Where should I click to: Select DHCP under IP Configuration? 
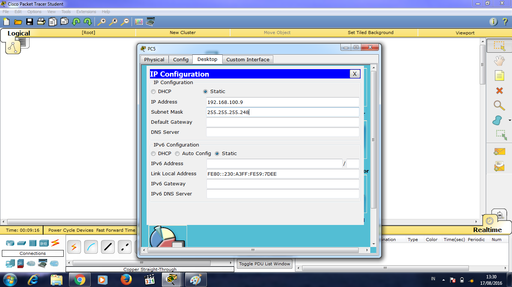(161, 92)
